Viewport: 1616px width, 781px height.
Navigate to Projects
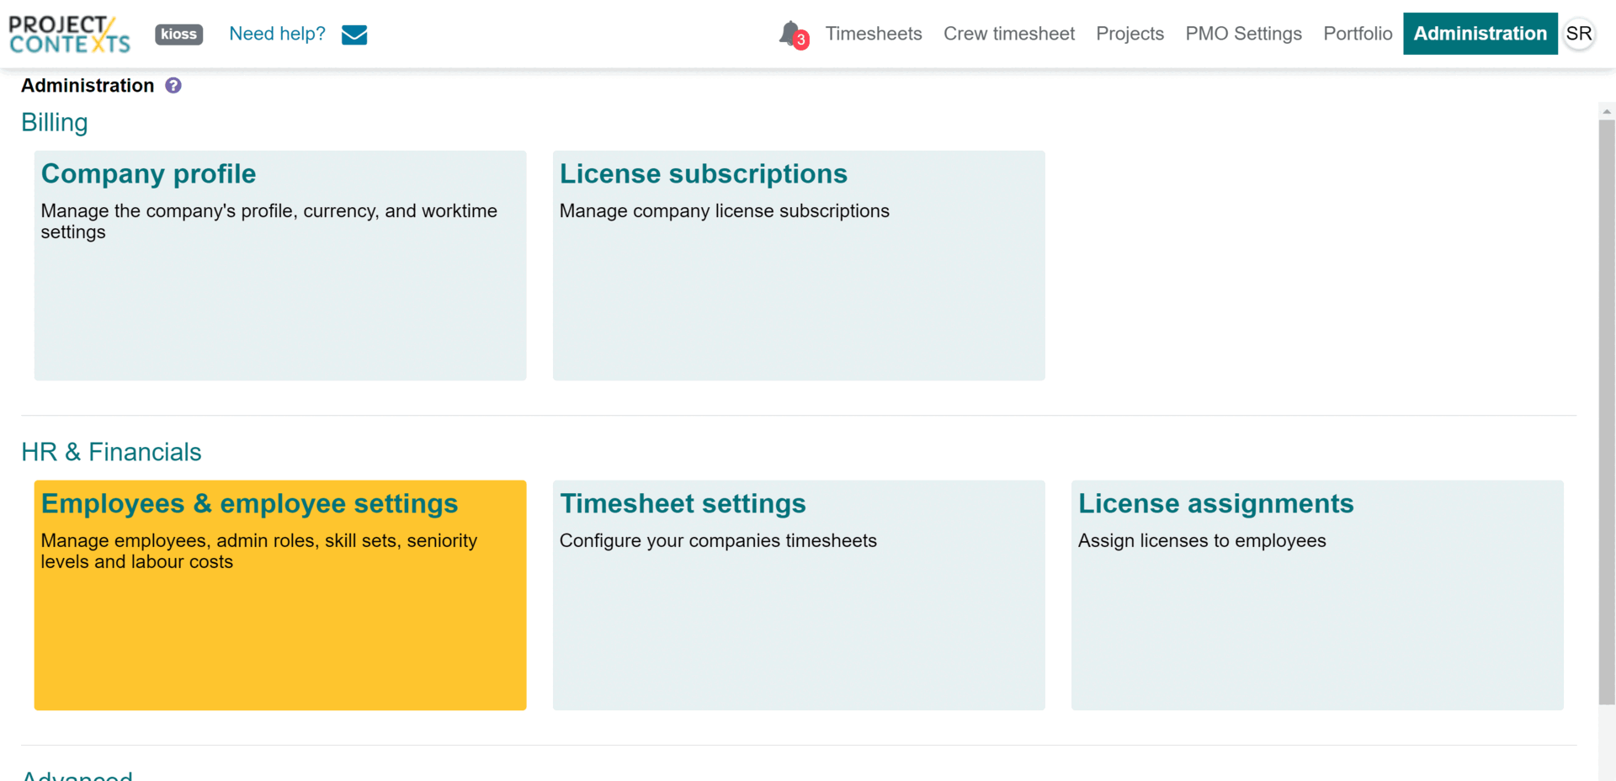[x=1130, y=34]
